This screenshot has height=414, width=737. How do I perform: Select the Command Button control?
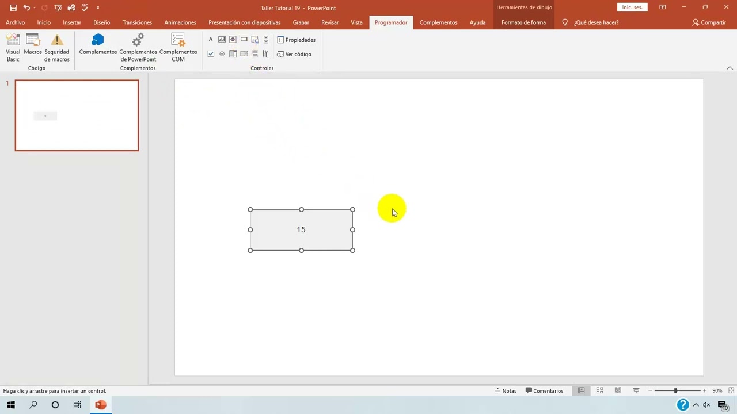244,40
